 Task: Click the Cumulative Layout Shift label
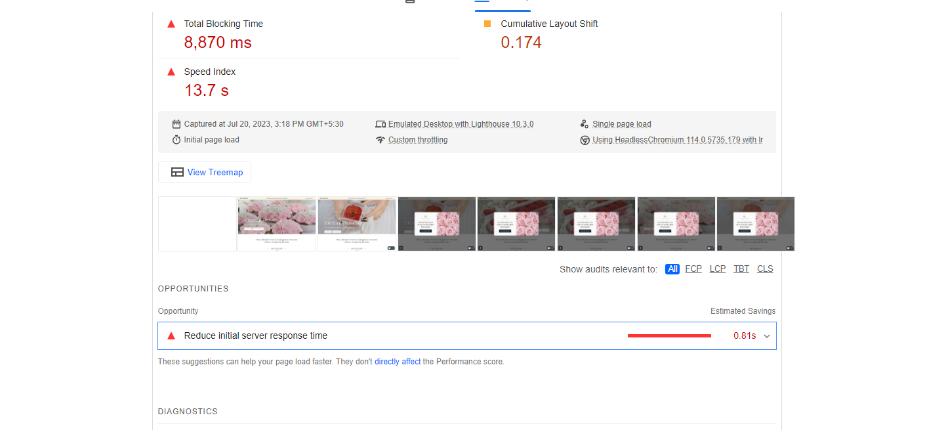pyautogui.click(x=549, y=24)
